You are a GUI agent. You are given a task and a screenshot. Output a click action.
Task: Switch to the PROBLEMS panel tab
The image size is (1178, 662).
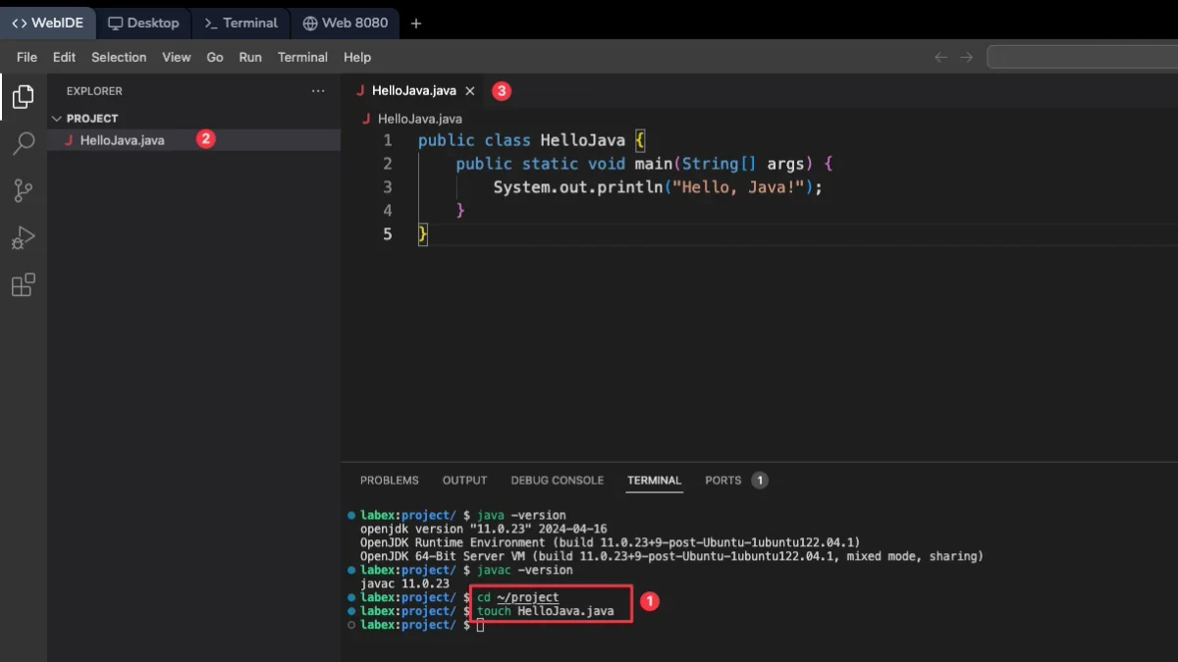390,481
